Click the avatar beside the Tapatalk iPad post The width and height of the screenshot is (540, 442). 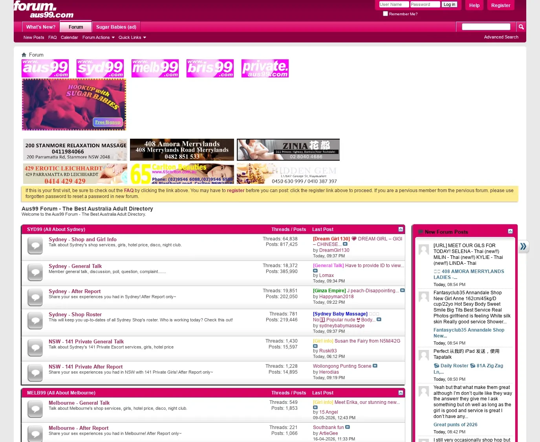(424, 355)
